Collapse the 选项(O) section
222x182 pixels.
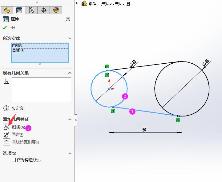pyautogui.click(x=70, y=154)
